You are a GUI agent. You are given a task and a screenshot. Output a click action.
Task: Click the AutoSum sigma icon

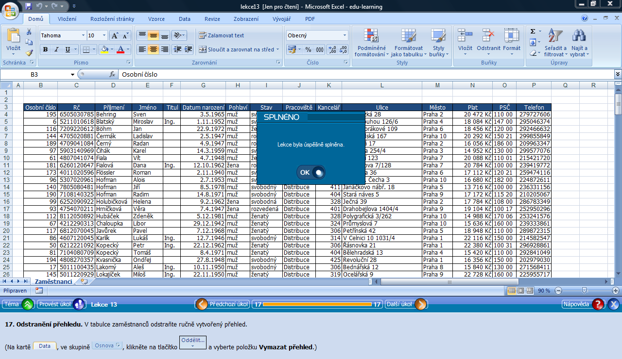(x=533, y=32)
